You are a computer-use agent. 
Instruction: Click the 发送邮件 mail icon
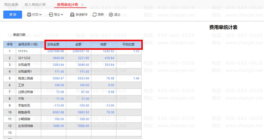point(72,15)
